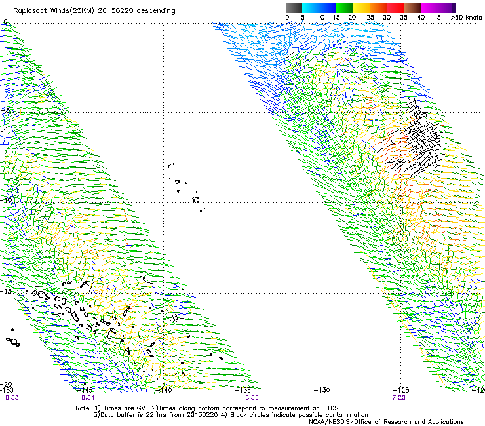Click the purple time label '8:54'
485x426 pixels.
[88, 398]
